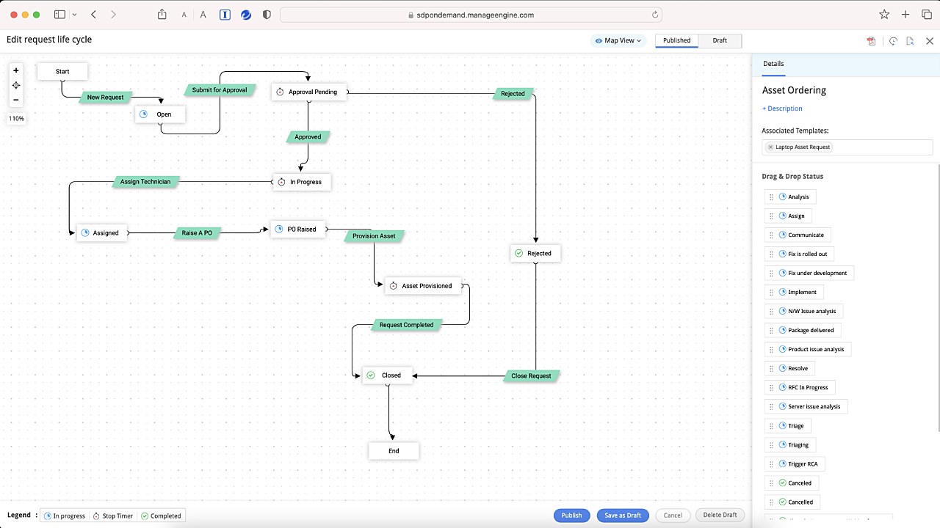The height and width of the screenshot is (528, 940).
Task: Click the Publish button
Action: [571, 516]
